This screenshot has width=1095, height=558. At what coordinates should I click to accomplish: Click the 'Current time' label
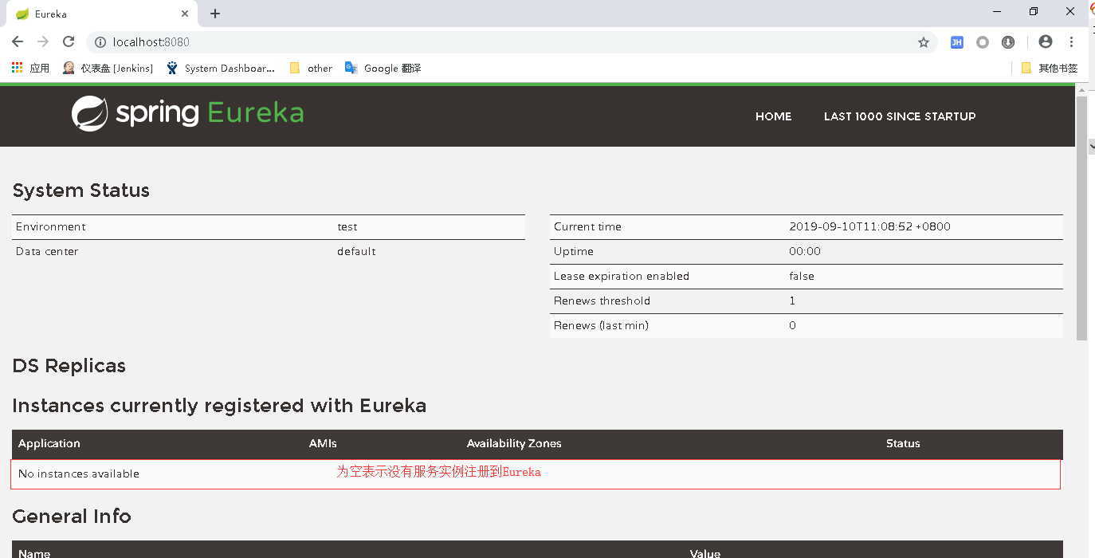click(x=587, y=227)
